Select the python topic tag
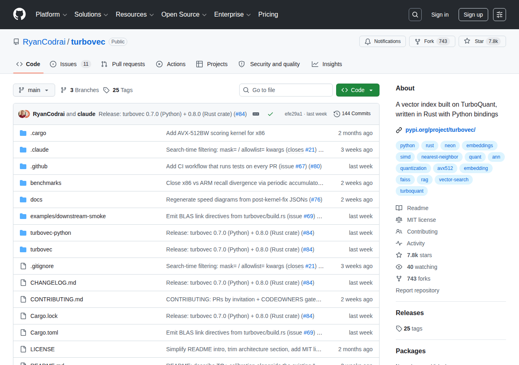 407,146
